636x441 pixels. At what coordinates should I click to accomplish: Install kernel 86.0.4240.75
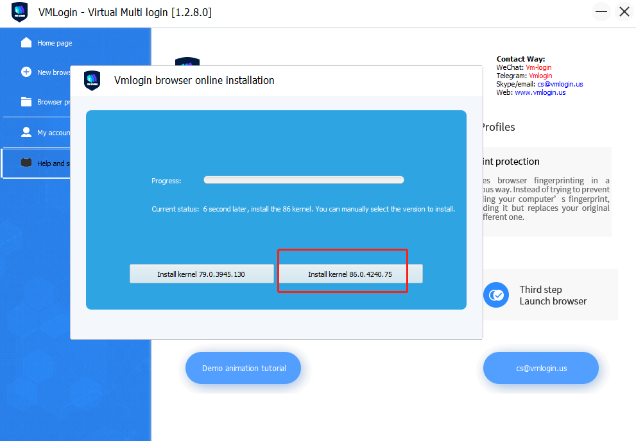pyautogui.click(x=350, y=274)
